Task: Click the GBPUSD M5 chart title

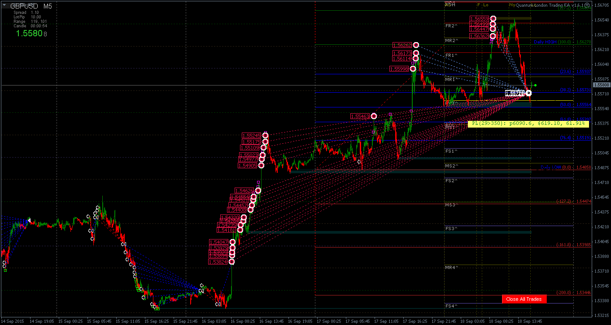Action: pos(31,6)
